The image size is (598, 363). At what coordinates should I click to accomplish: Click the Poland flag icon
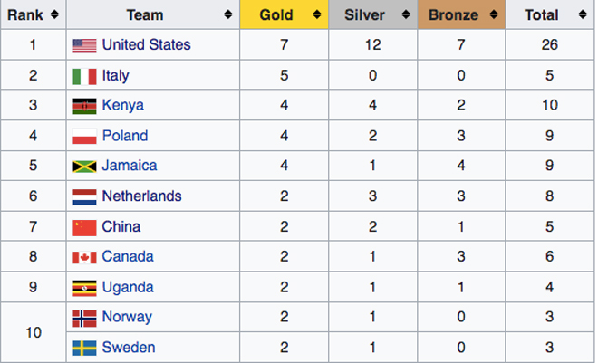(84, 137)
